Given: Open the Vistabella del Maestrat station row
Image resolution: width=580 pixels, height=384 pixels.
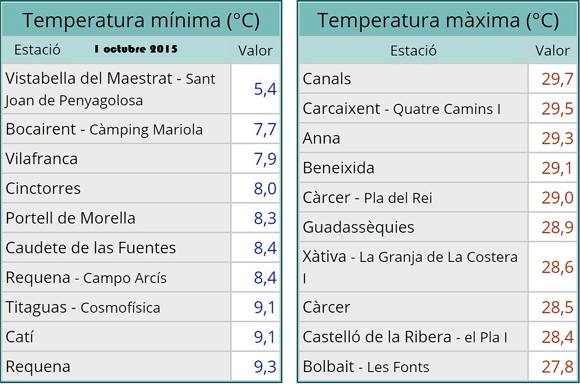Looking at the screenshot, I should 141,89.
